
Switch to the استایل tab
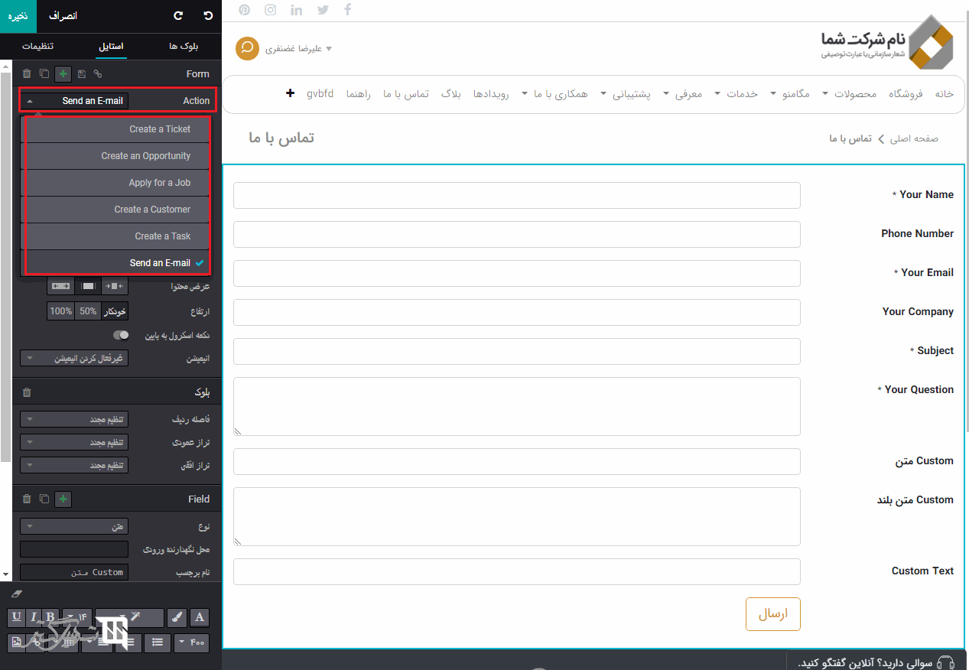[x=111, y=46]
